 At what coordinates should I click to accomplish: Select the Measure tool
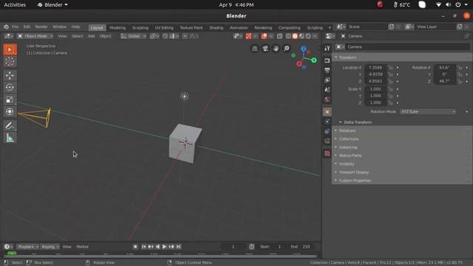point(10,138)
